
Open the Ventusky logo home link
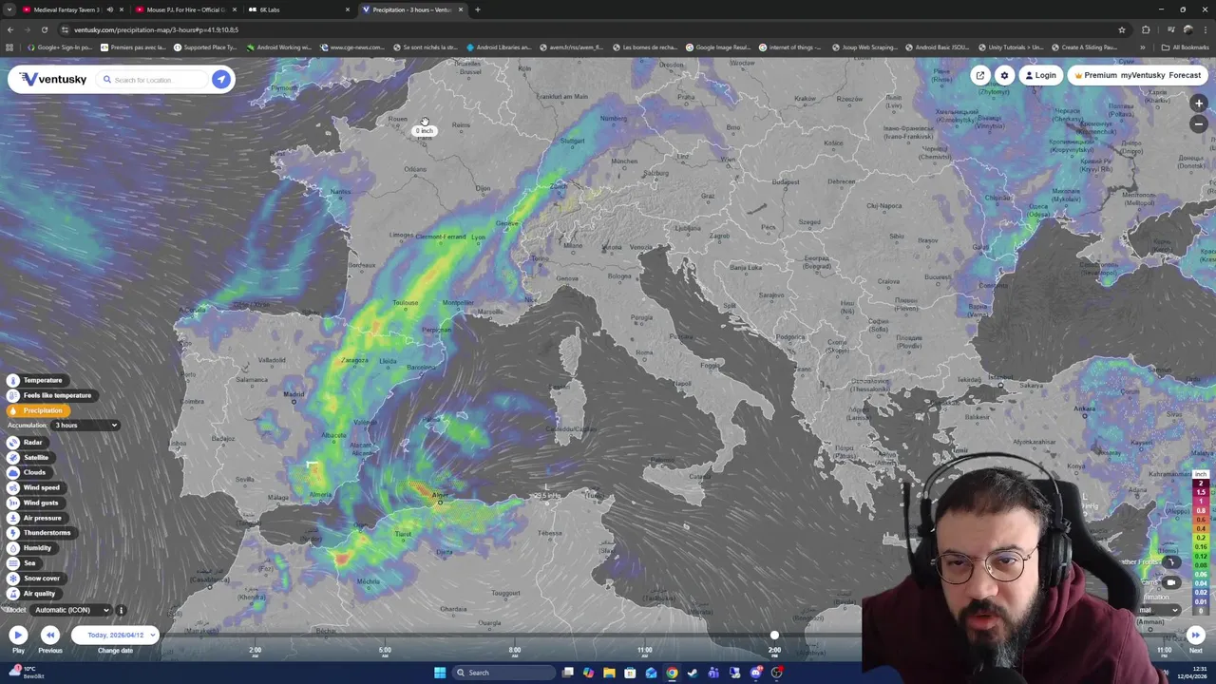point(53,79)
